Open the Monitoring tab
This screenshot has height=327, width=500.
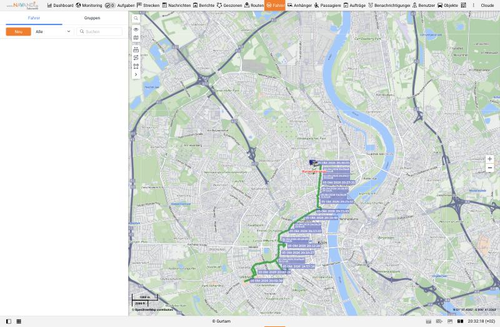pyautogui.click(x=89, y=6)
